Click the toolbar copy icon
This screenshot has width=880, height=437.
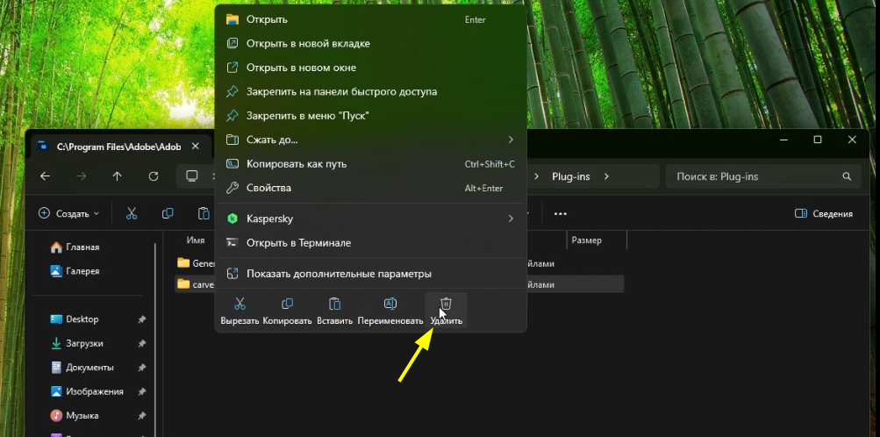(x=168, y=214)
